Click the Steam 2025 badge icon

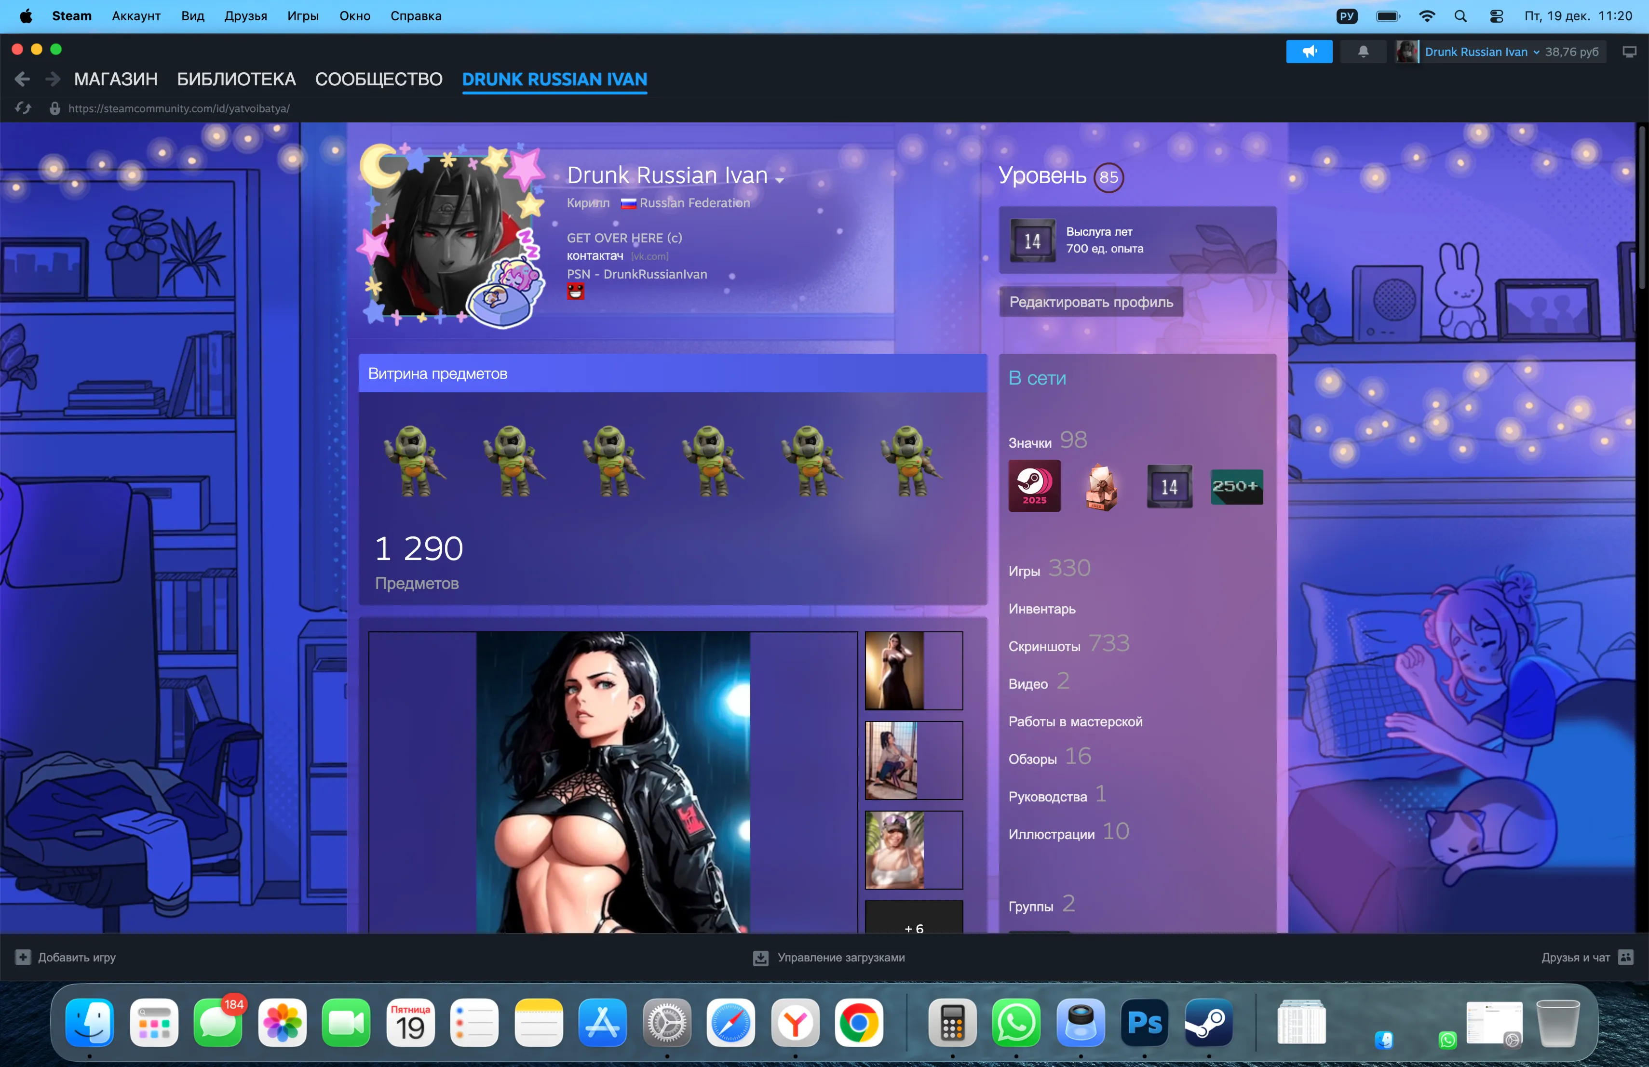1034,486
